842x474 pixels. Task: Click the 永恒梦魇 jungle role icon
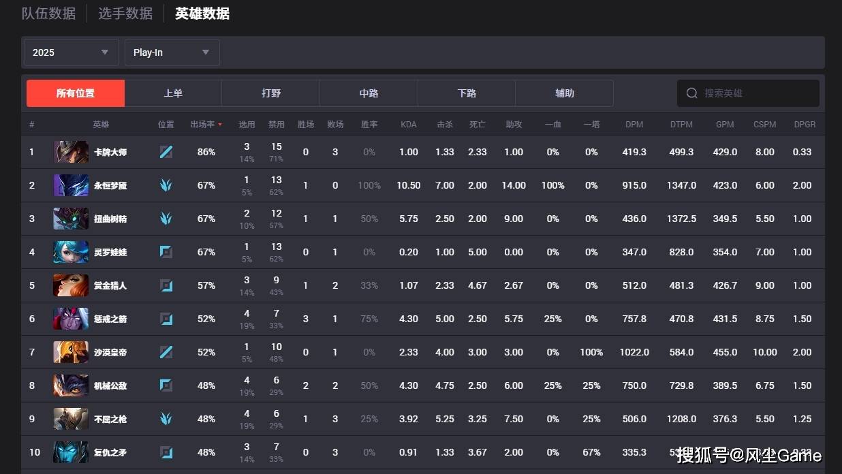coord(166,185)
